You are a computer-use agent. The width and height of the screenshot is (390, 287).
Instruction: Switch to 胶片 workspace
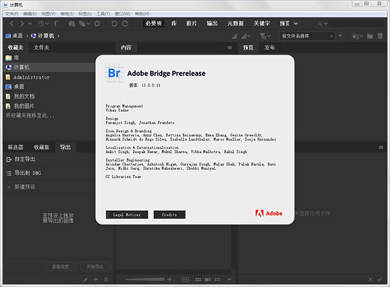[192, 23]
